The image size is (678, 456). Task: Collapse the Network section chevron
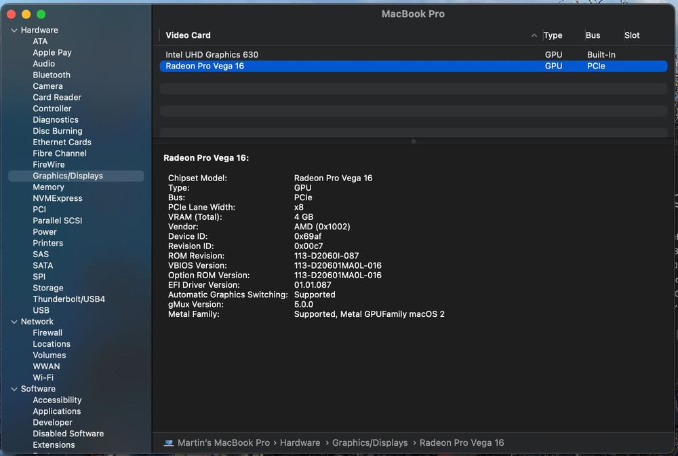tap(14, 322)
